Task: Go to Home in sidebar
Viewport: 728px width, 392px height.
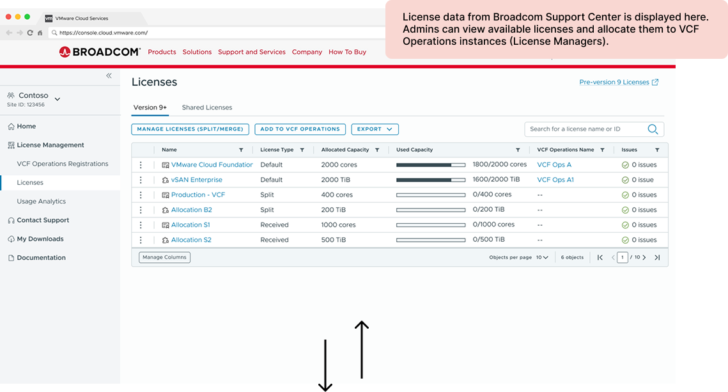Action: pos(26,127)
